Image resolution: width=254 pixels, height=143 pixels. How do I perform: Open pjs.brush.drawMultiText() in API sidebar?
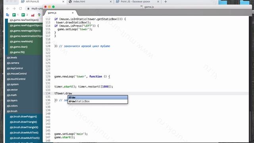[24, 132]
